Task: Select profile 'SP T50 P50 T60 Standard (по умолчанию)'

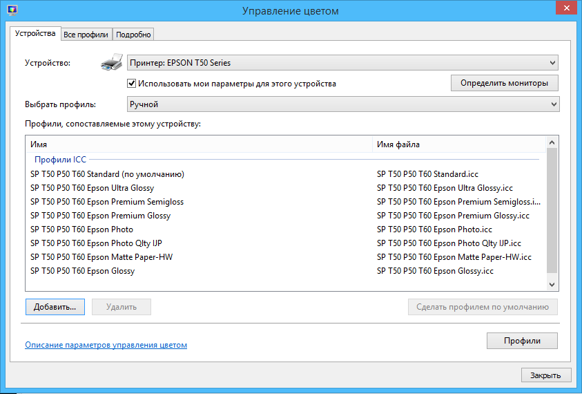Action: (107, 174)
